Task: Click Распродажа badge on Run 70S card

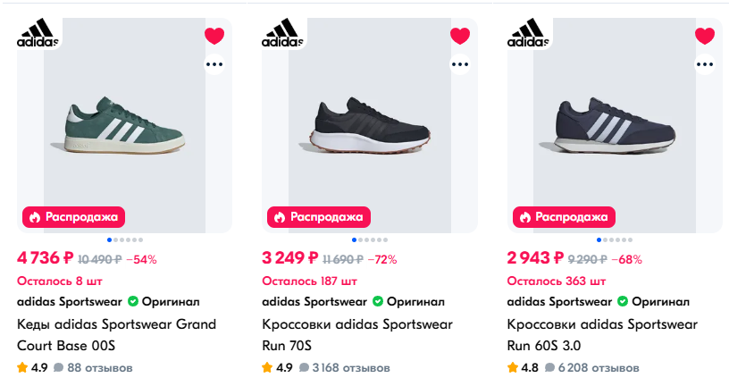Action: click(x=318, y=216)
